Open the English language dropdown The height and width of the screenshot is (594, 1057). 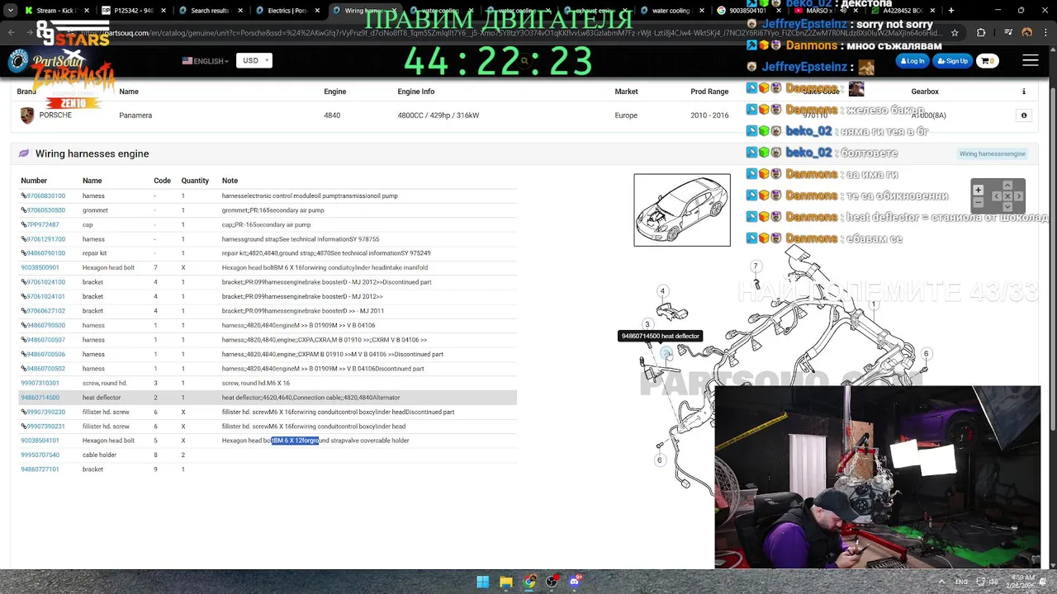point(205,61)
